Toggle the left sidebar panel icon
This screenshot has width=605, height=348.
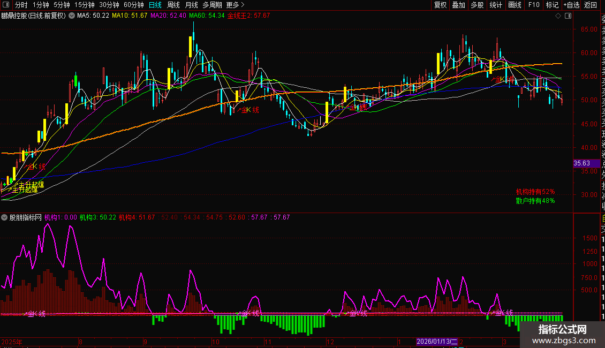(x=6, y=5)
